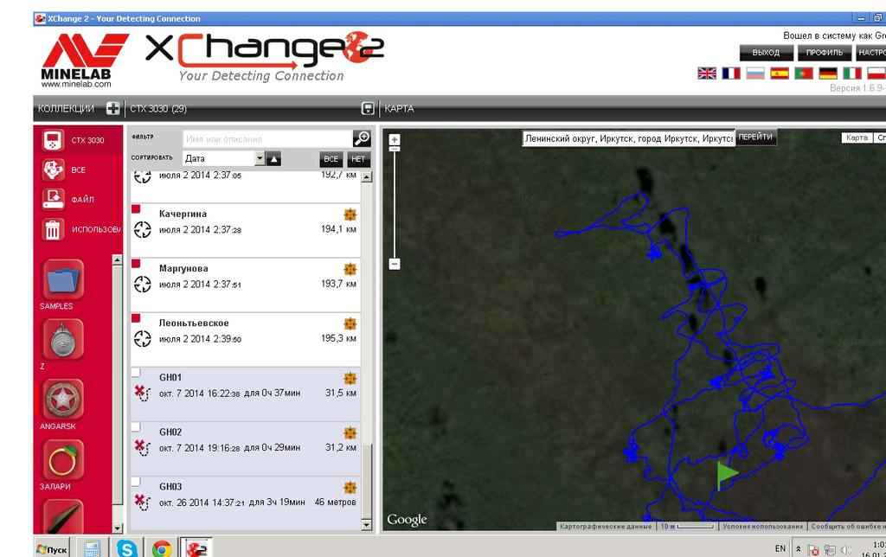886x557 pixels.
Task: Click item list scrollbar up arrow
Action: click(x=366, y=176)
